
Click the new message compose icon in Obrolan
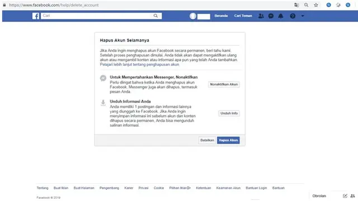(x=345, y=196)
